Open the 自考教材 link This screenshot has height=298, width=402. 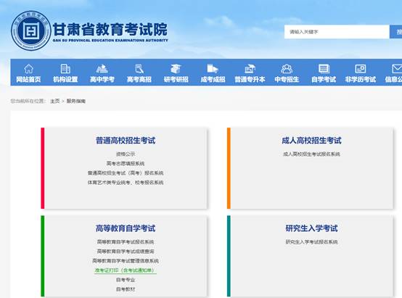126,289
